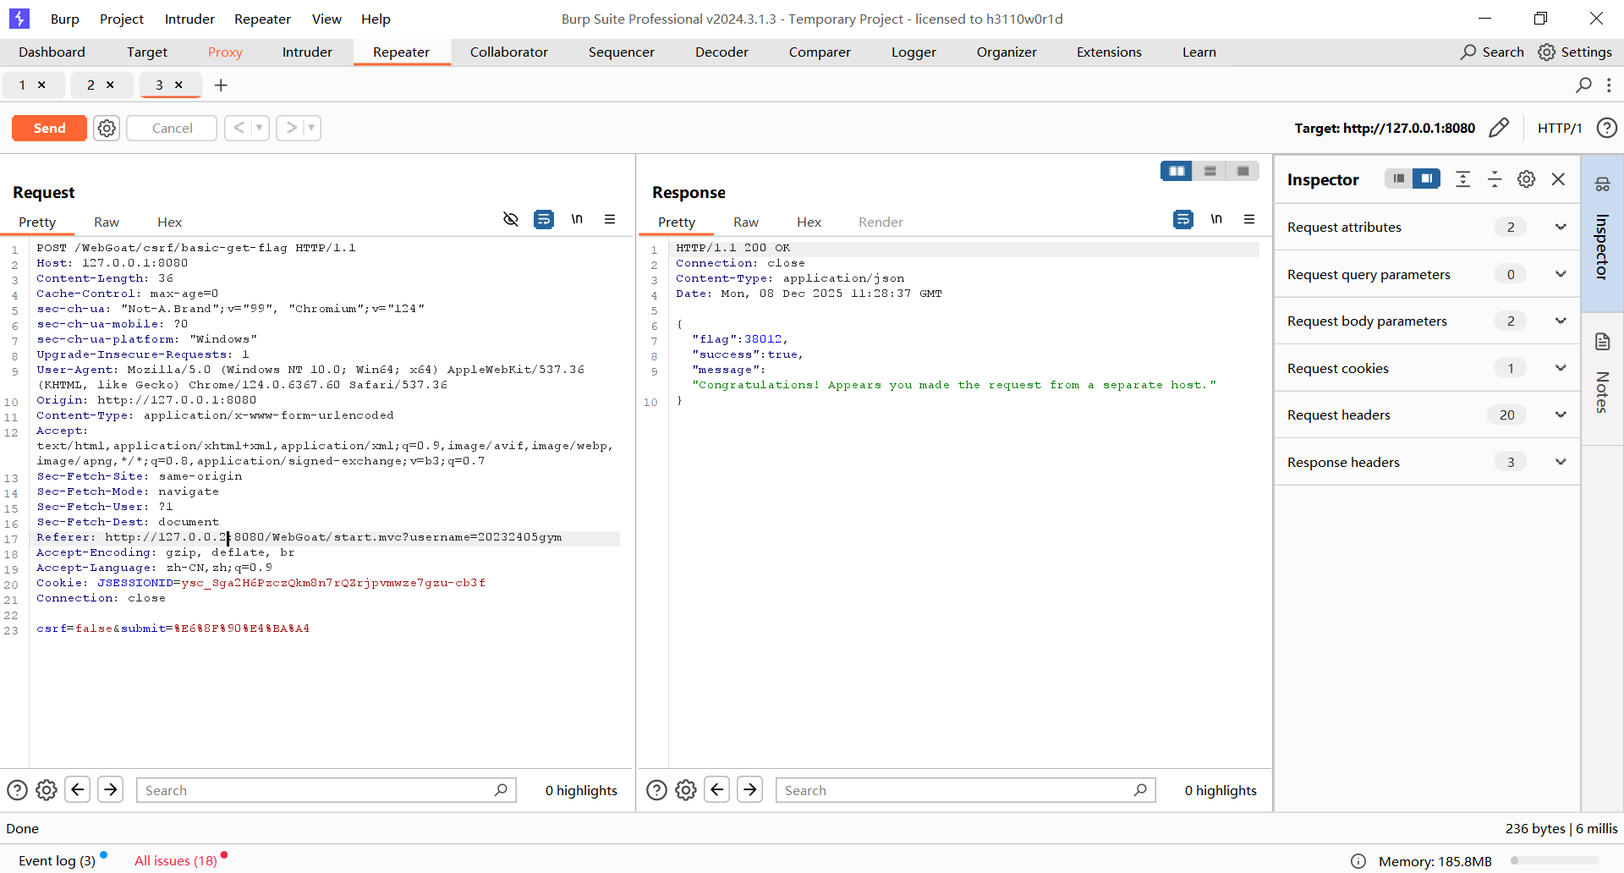Open global Search in top bar
The image size is (1624, 873).
(x=1492, y=52)
